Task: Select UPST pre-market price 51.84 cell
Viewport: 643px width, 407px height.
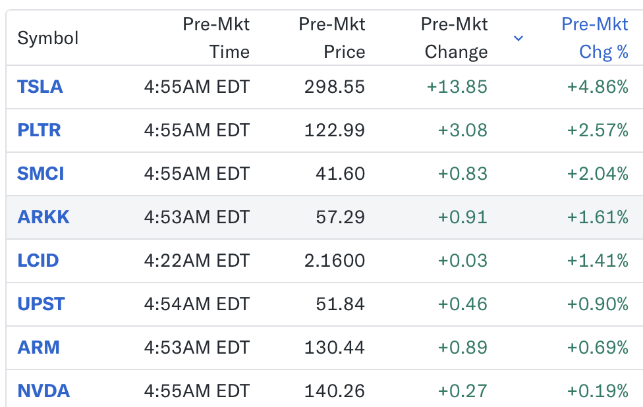Action: click(x=340, y=304)
